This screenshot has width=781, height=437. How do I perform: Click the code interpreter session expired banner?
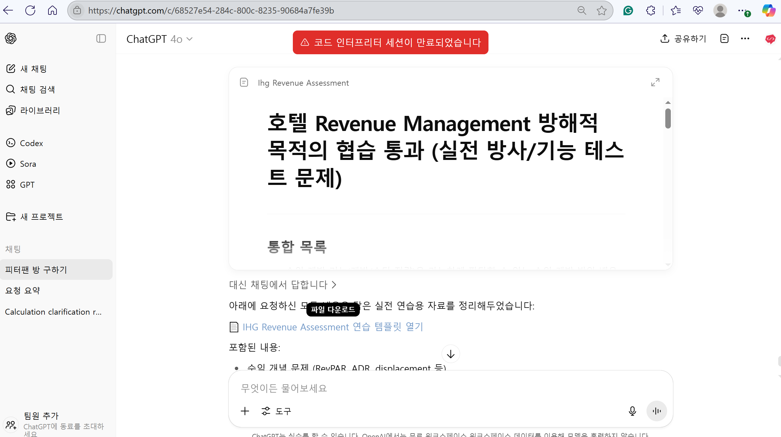click(390, 42)
